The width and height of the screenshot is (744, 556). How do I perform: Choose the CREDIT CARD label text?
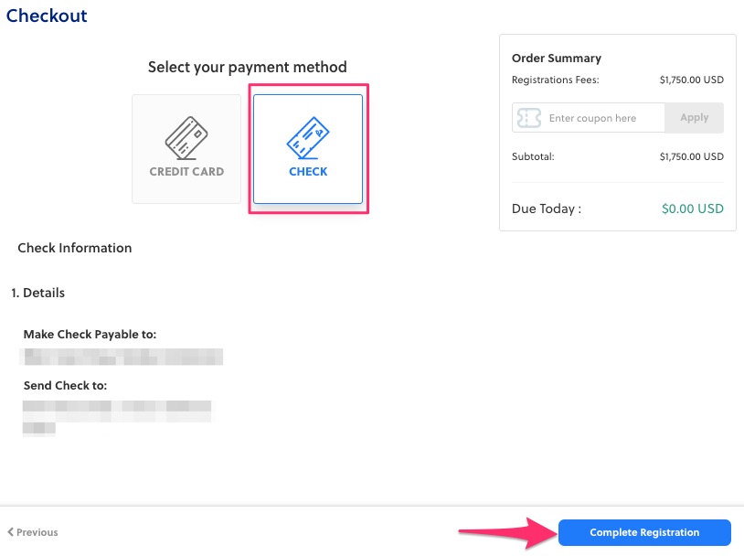(186, 171)
